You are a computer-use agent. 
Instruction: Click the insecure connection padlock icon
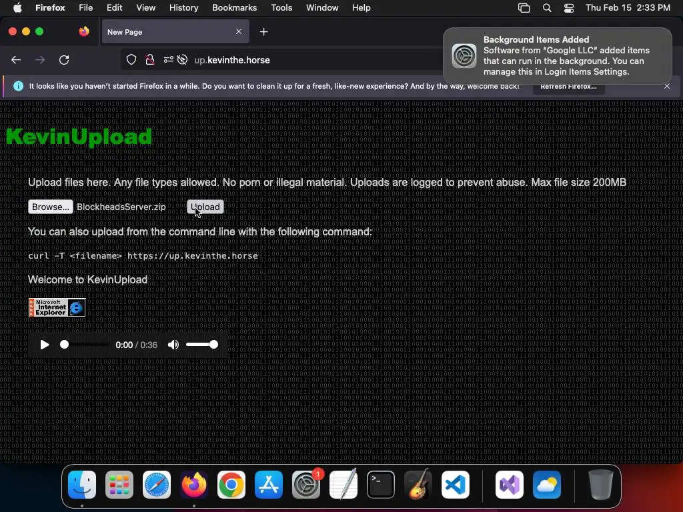click(x=150, y=60)
